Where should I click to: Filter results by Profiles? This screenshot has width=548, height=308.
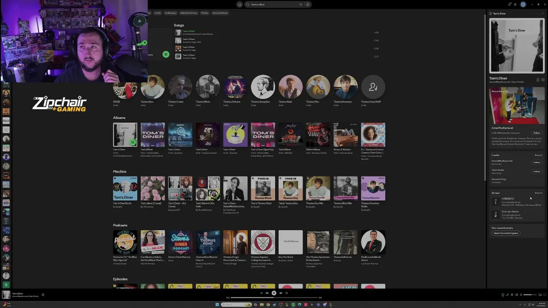(205, 13)
